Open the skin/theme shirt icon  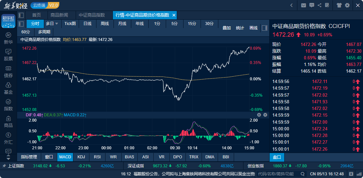[x=339, y=5]
